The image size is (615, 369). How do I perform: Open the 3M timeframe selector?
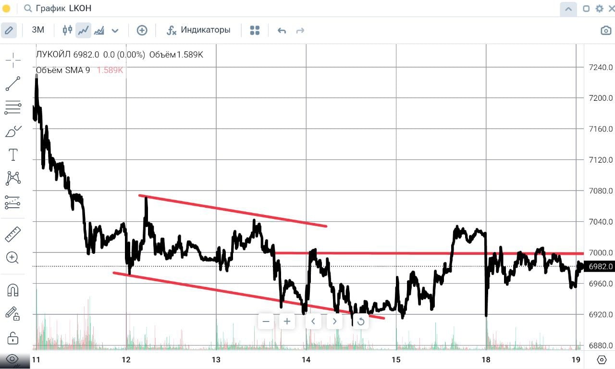[x=38, y=30]
